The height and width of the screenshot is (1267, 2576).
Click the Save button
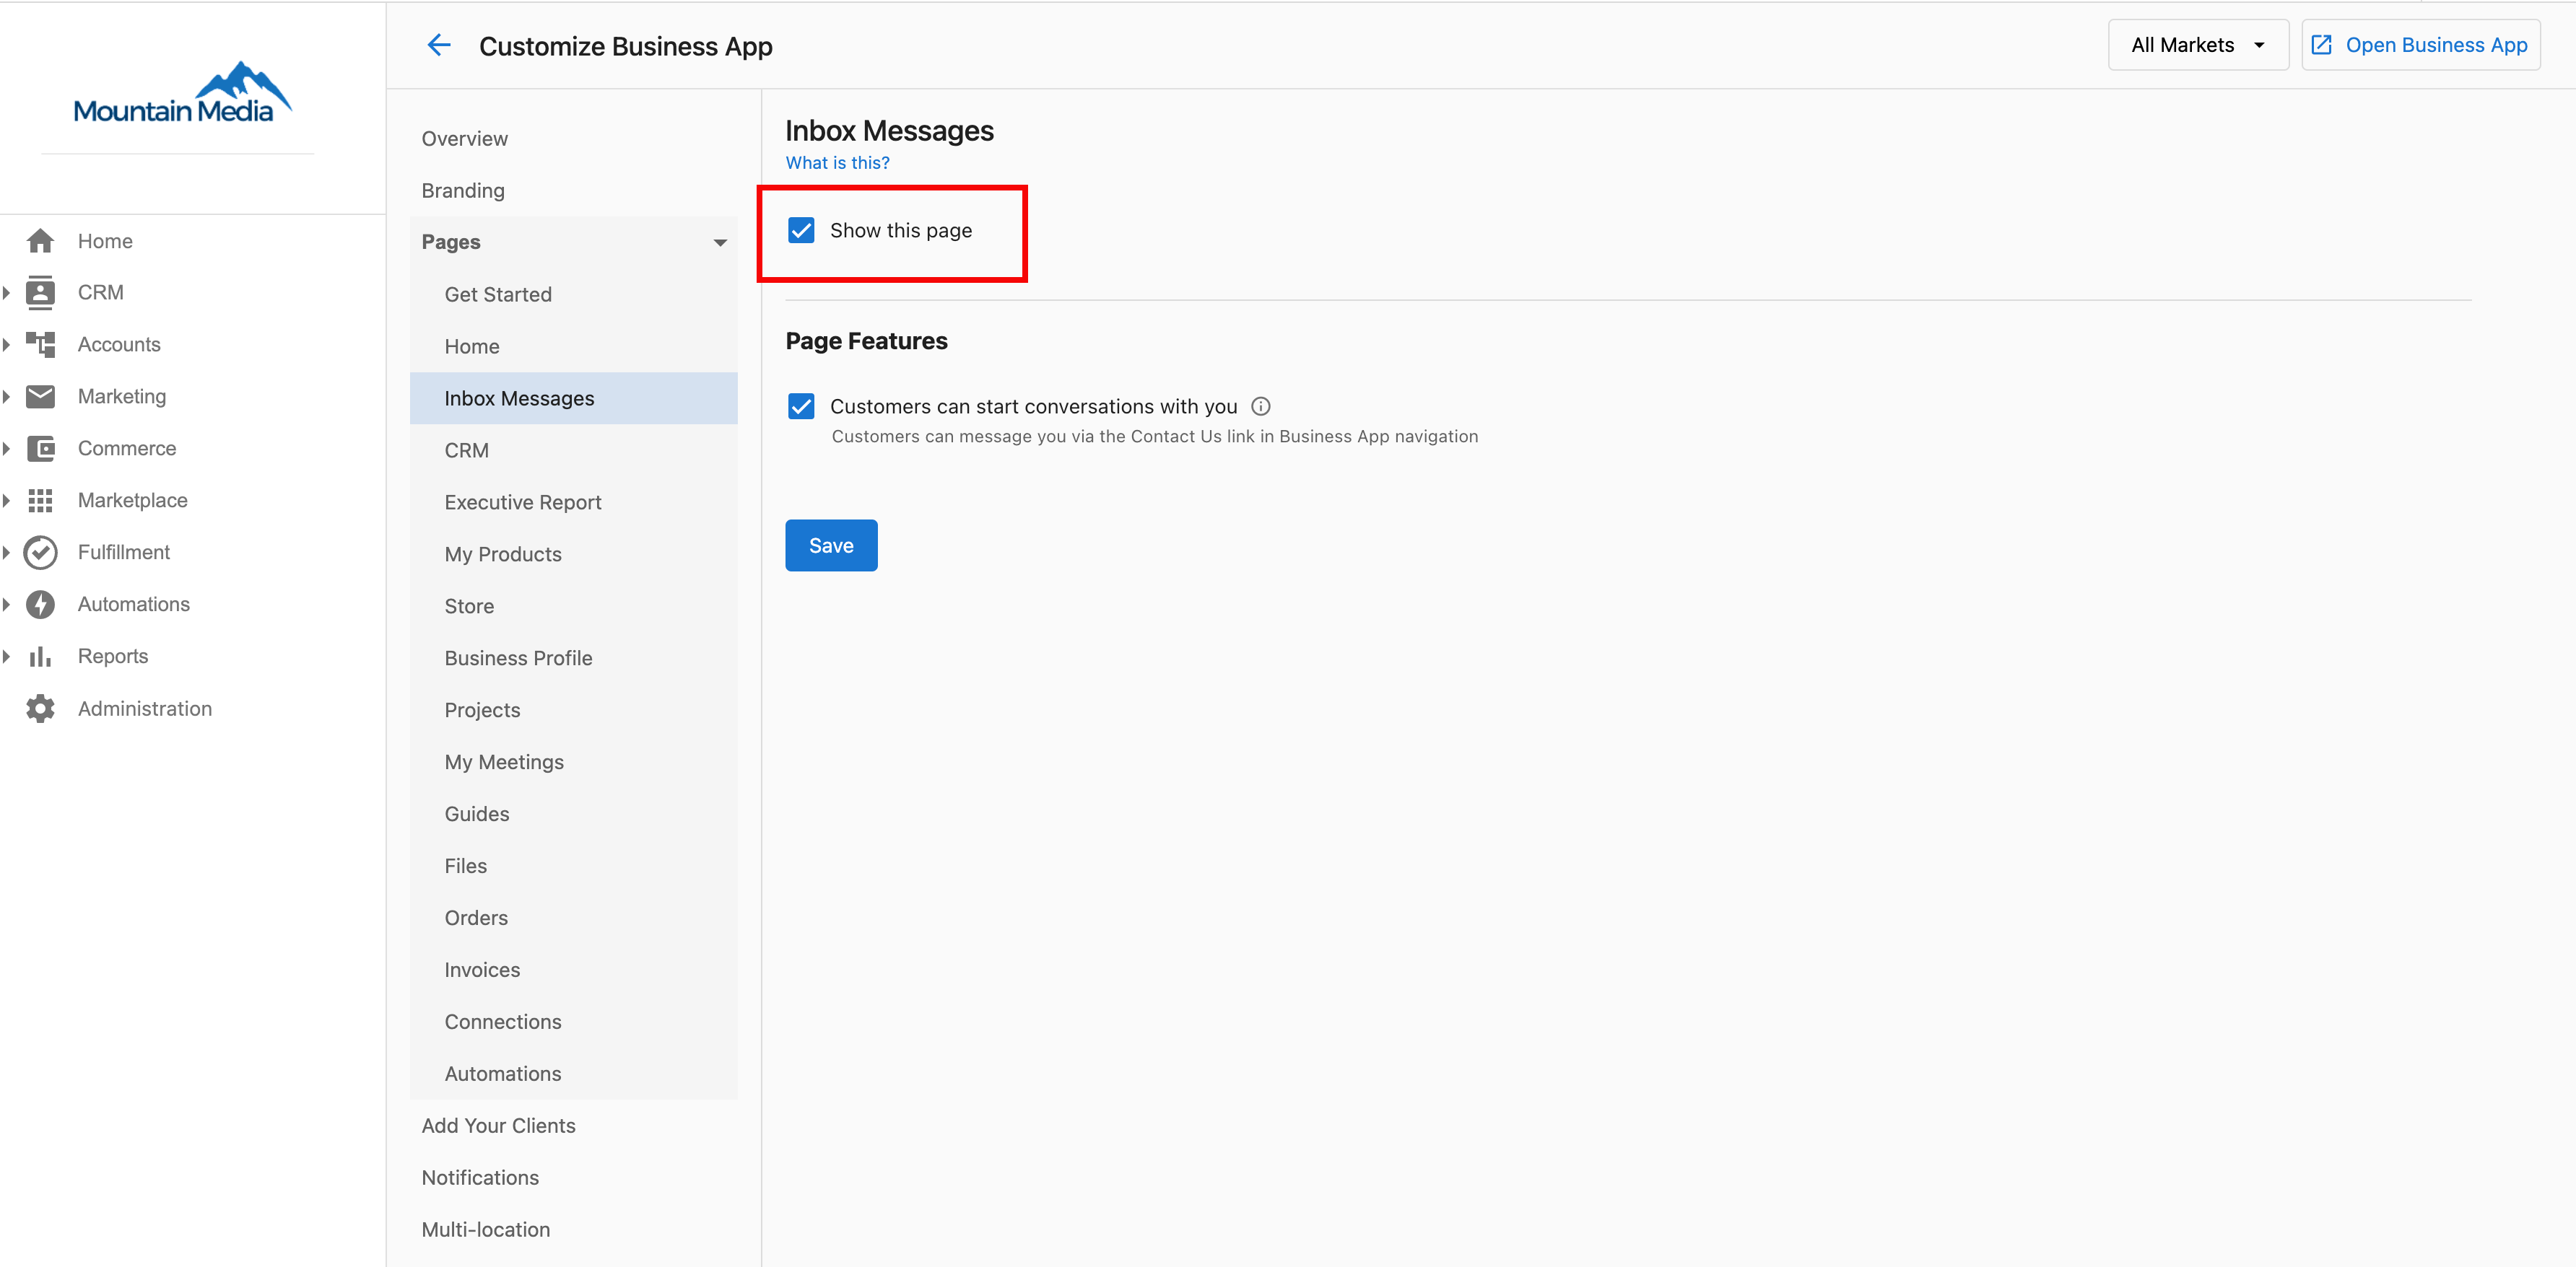[x=831, y=545]
